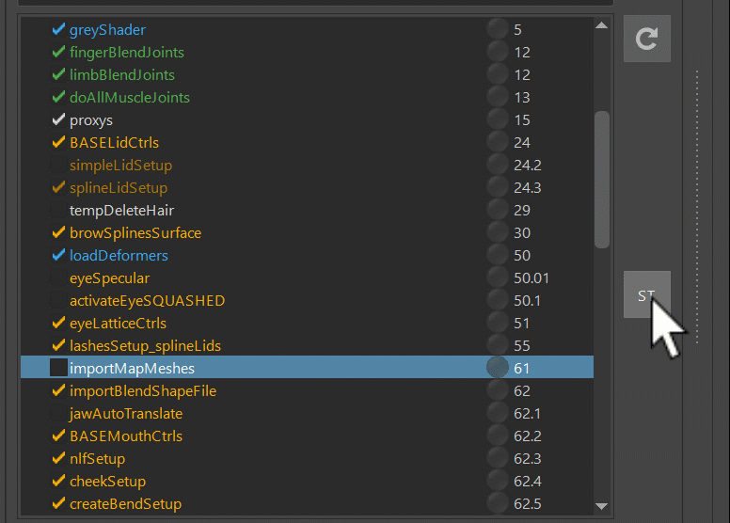The height and width of the screenshot is (523, 730).
Task: Toggle the lashesSetup_splineLids checkbox
Action: (x=58, y=346)
